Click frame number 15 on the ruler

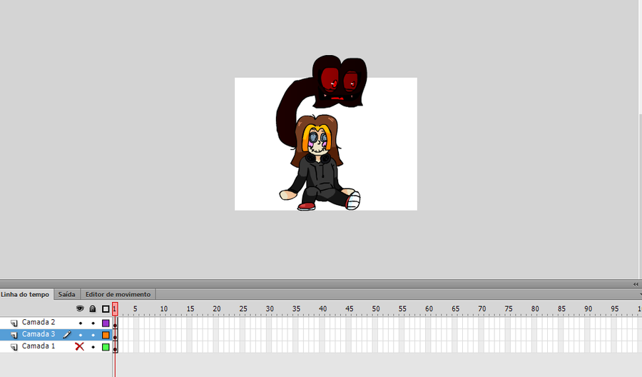(x=190, y=309)
